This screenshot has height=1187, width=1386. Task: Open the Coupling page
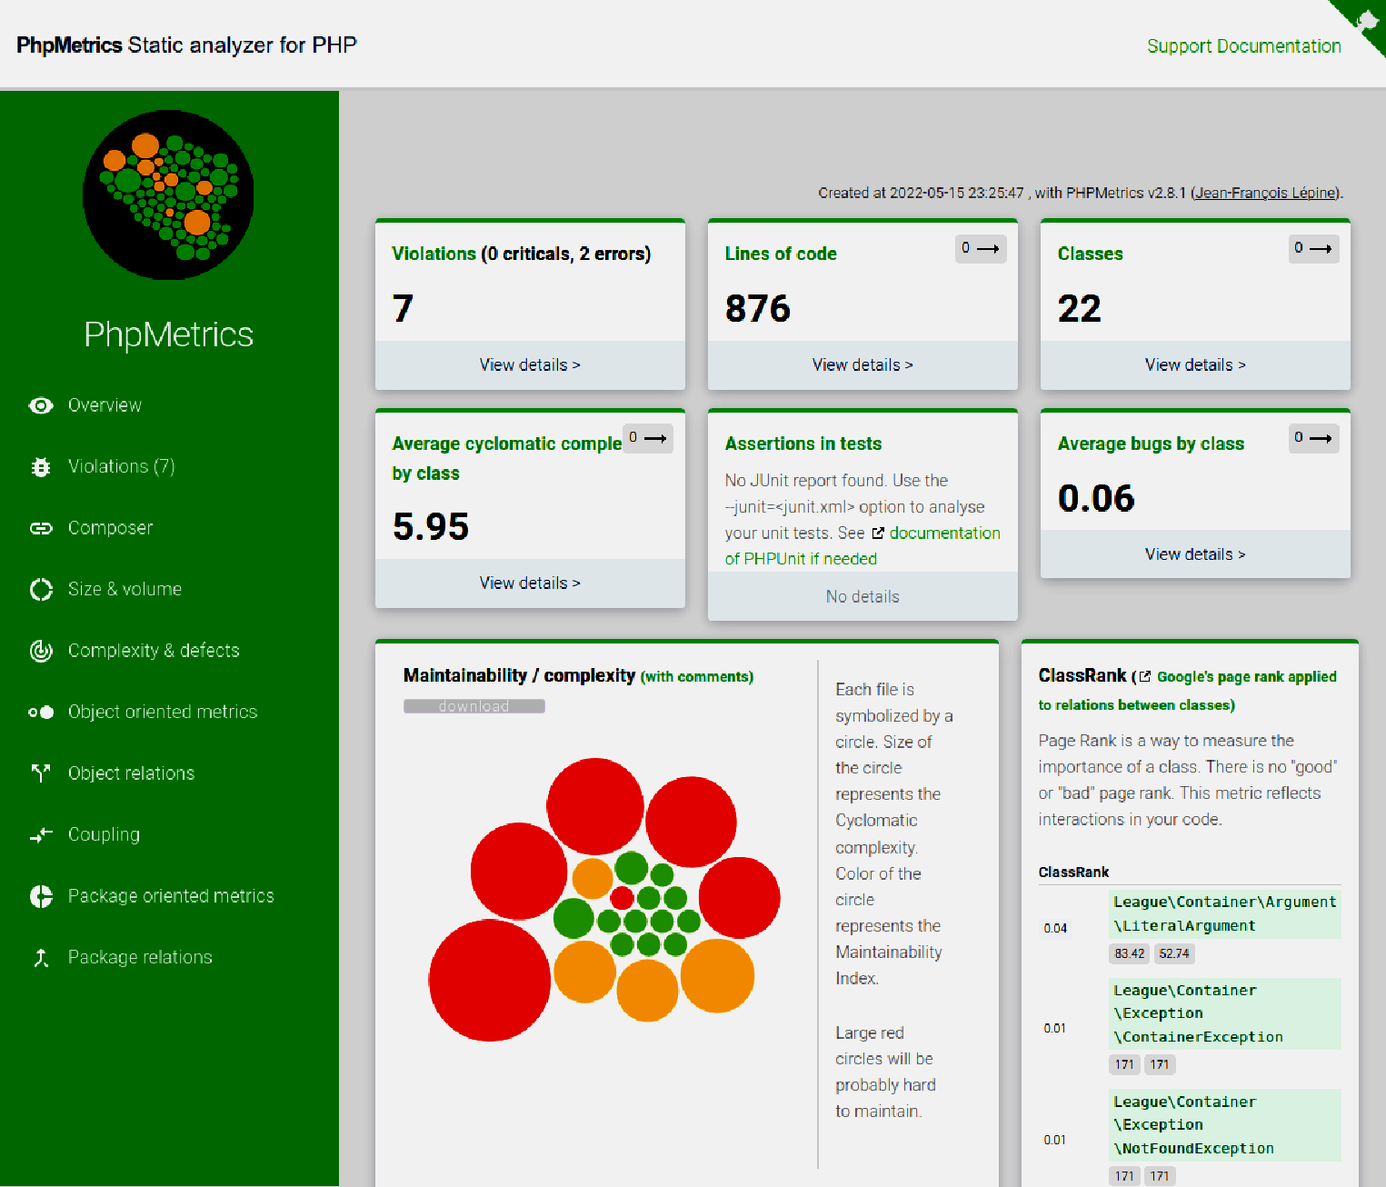[105, 834]
